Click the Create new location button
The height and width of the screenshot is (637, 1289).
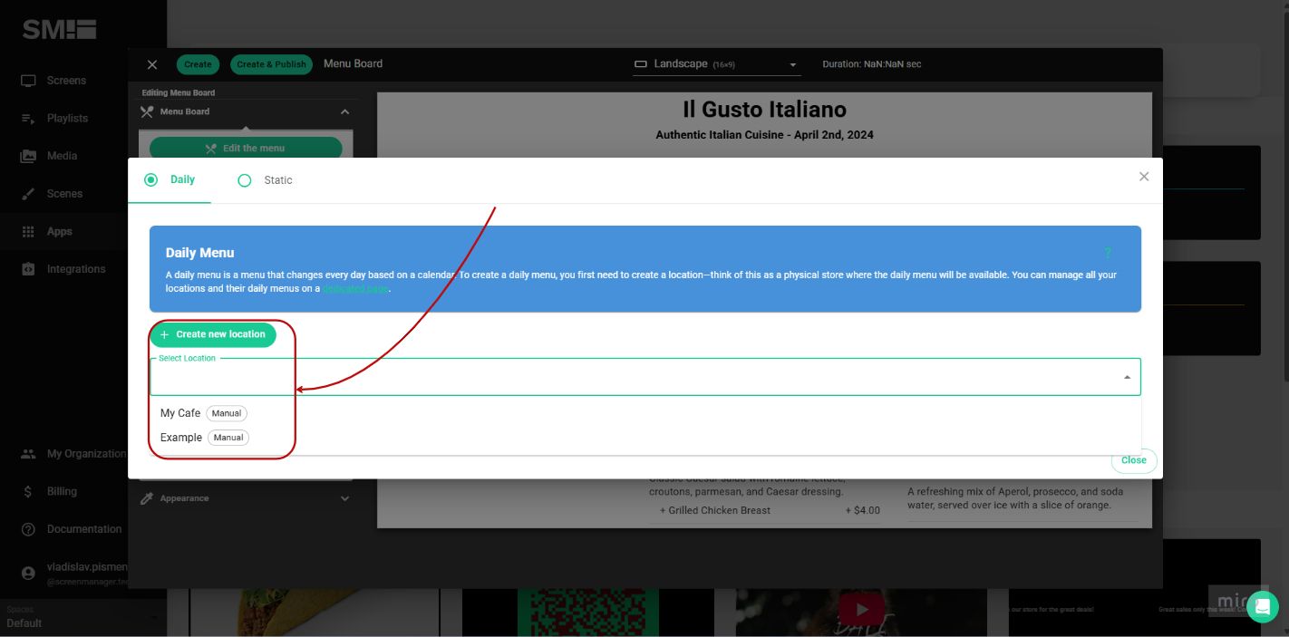(213, 334)
